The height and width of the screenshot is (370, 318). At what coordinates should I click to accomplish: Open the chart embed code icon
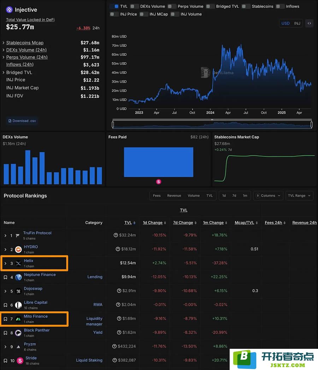309,23
